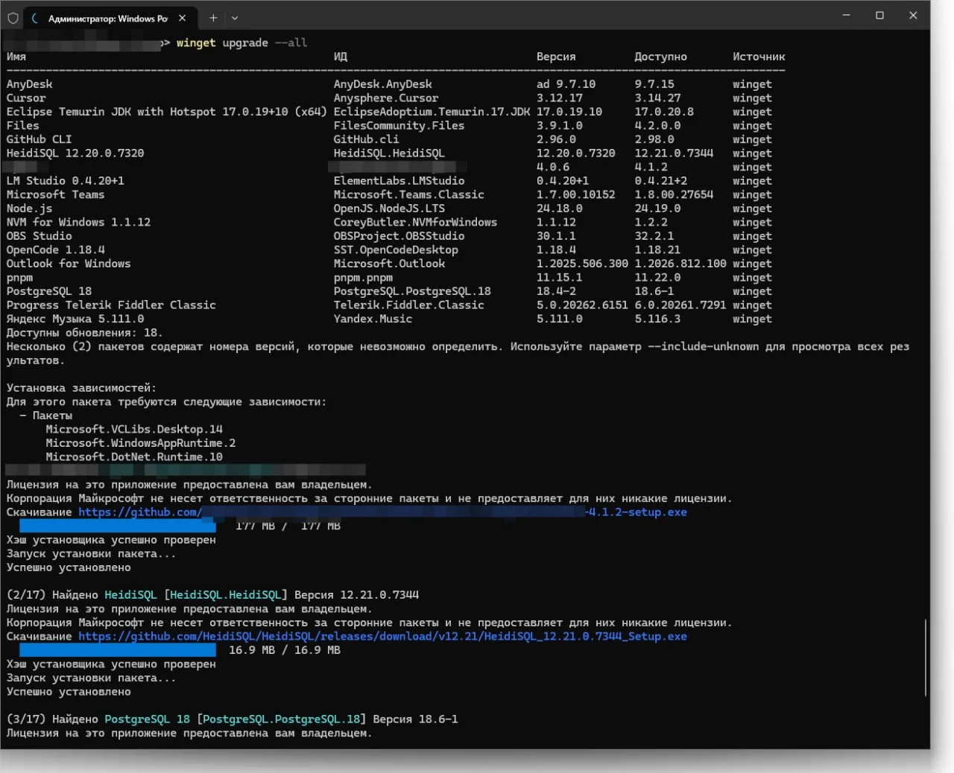Click the "EclipseAdoptium.Temurin.17.JDK" ID cell
The image size is (954, 773).
tap(432, 112)
